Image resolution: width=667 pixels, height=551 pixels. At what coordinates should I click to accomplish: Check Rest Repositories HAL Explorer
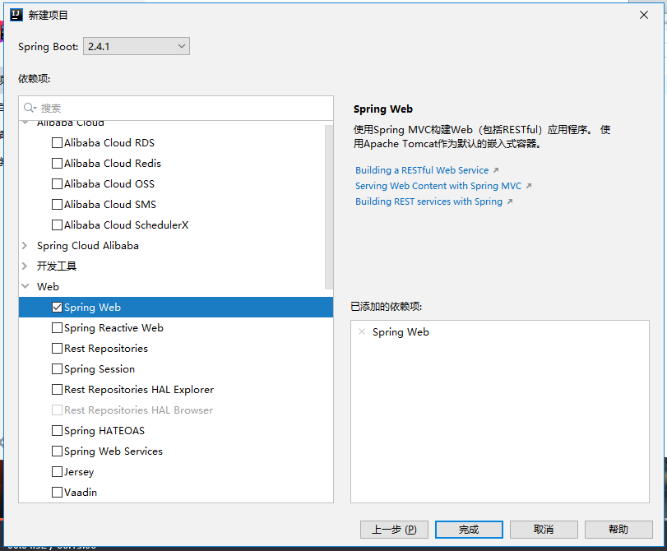(57, 389)
